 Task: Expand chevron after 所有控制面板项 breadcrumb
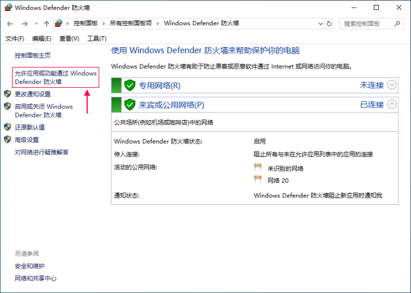tap(158, 24)
